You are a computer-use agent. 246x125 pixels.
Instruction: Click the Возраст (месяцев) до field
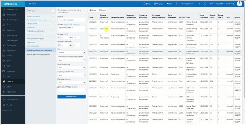pos(76,45)
